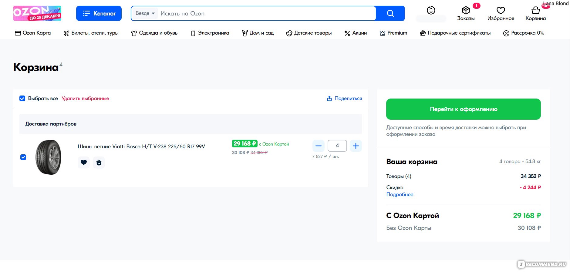Click Поделиться share link
The height and width of the screenshot is (272, 570).
(x=344, y=98)
